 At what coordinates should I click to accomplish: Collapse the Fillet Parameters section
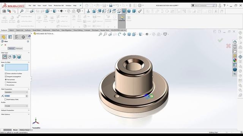29,89
